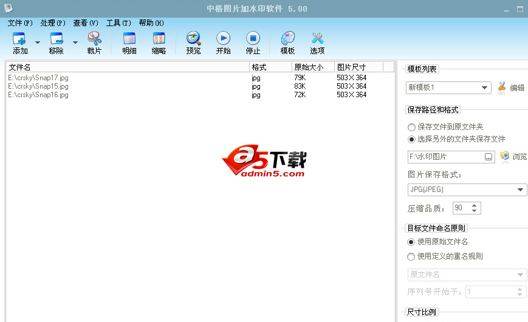528x322 pixels.
Task: Sort by the 图片尺寸 column header
Action: pos(359,67)
